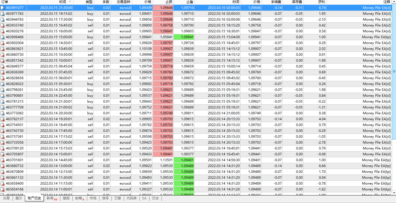
Task: Click the sell order icon for 463828656
Action: point(3,78)
